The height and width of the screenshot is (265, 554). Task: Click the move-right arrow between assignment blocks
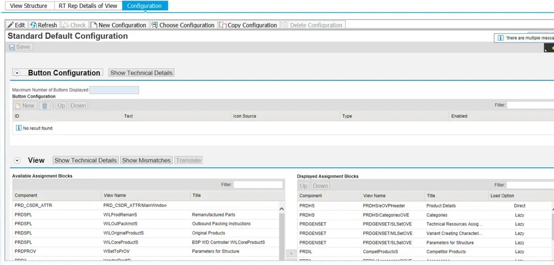tap(291, 253)
